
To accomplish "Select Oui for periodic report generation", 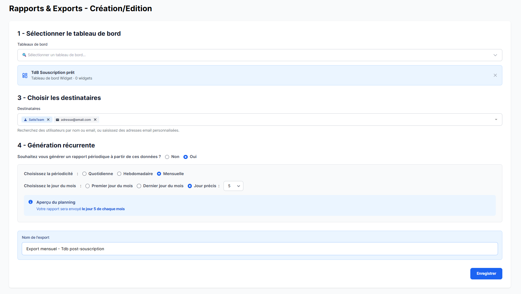I will [186, 157].
